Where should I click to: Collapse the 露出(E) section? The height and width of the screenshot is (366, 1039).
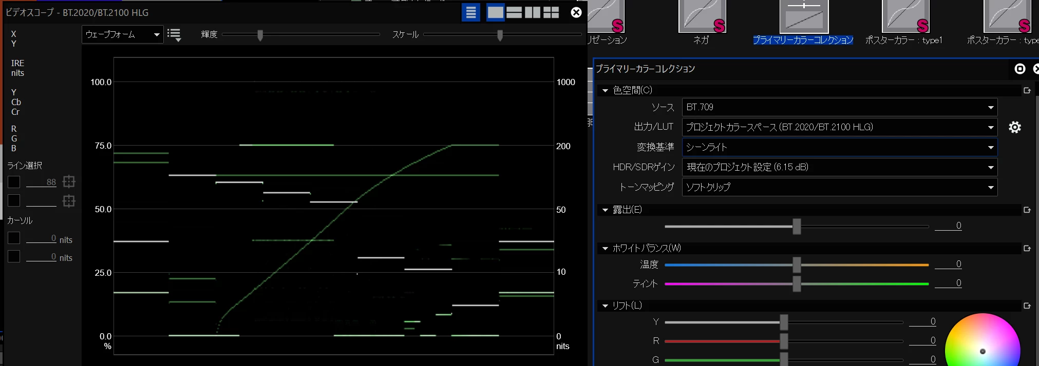[605, 210]
